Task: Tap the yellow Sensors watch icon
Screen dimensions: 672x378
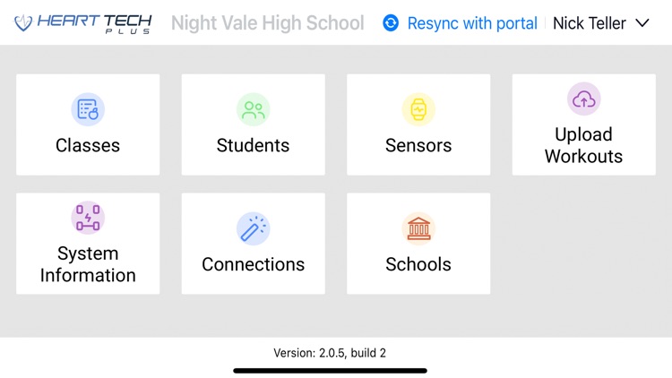Action: [418, 110]
